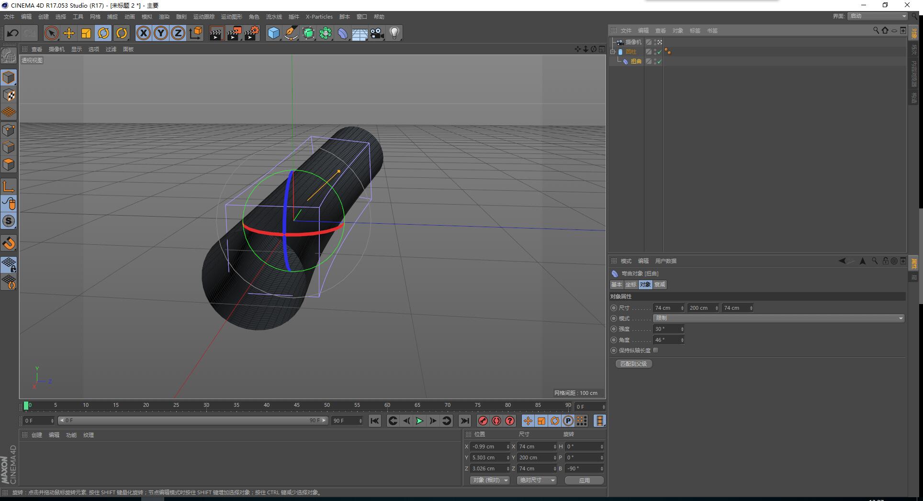Click the 应用 button
Viewport: 923px width, 501px height.
point(584,480)
